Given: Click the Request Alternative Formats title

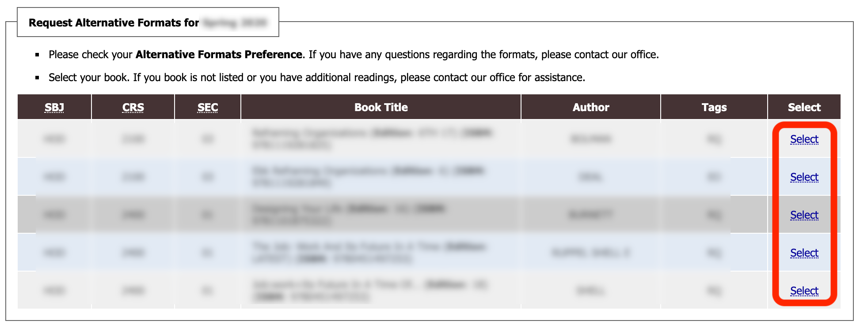Looking at the screenshot, I should [114, 22].
